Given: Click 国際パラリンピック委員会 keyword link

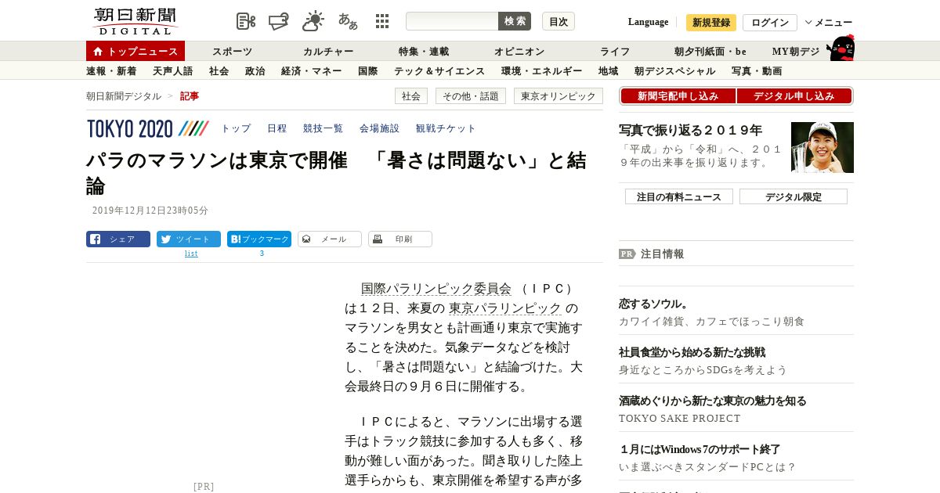Looking at the screenshot, I should point(436,289).
